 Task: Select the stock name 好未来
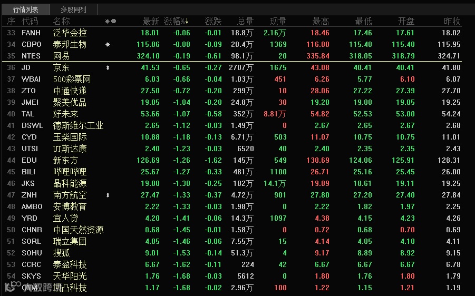click(65, 114)
